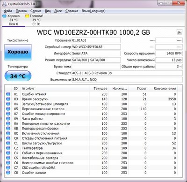The width and height of the screenshot is (187, 182).
Task: Click the Порог column header
Action: [x=138, y=89]
